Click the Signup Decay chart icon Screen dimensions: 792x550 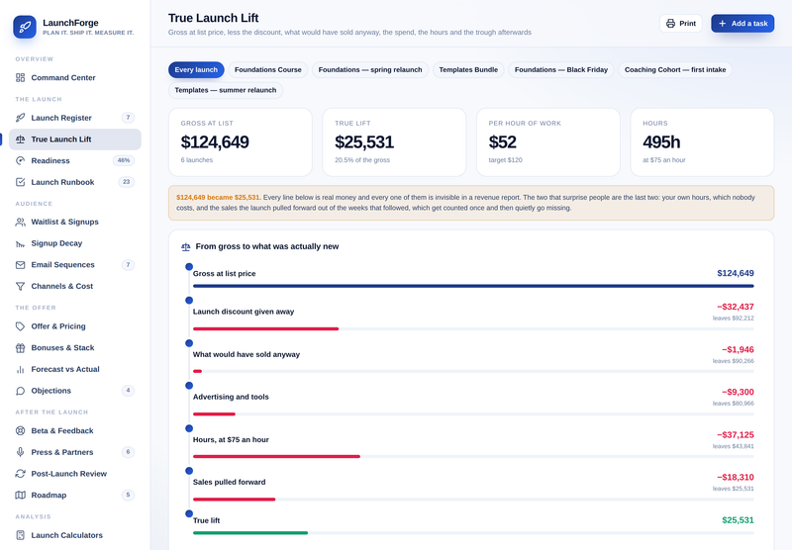tap(20, 243)
